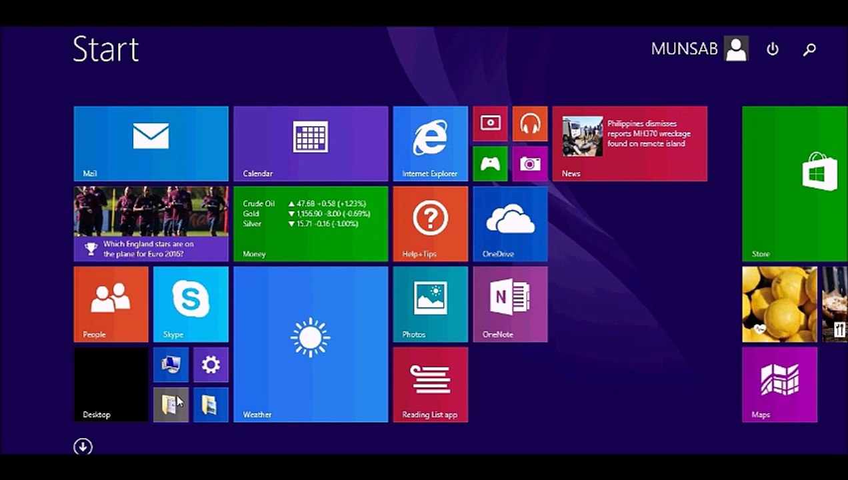Open the Store tile
848x480 pixels.
pyautogui.click(x=795, y=183)
